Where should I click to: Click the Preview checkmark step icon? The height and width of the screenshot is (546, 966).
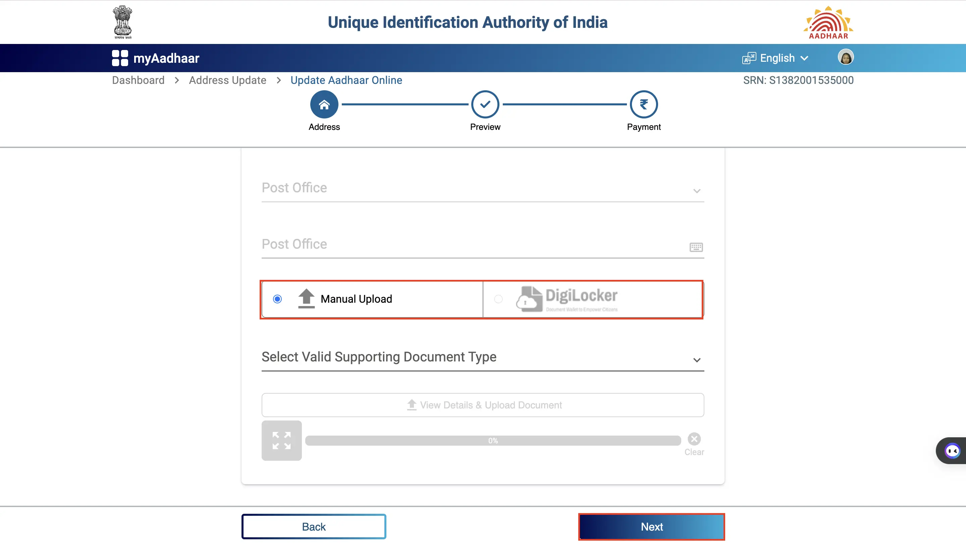(485, 104)
